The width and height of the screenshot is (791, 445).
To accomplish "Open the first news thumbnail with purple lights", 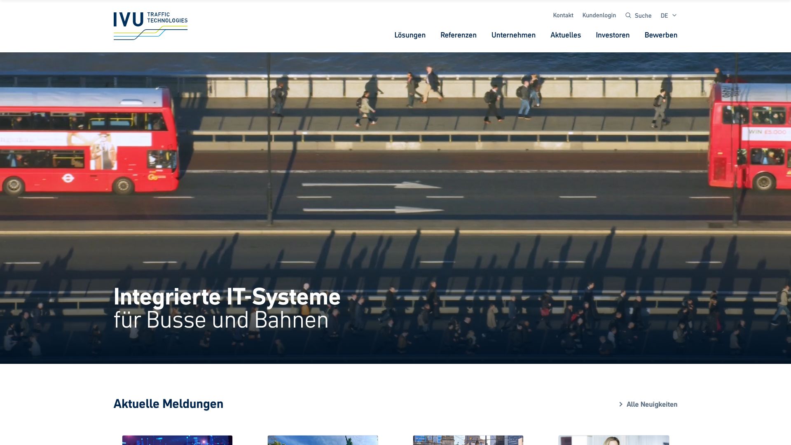I will [x=177, y=440].
